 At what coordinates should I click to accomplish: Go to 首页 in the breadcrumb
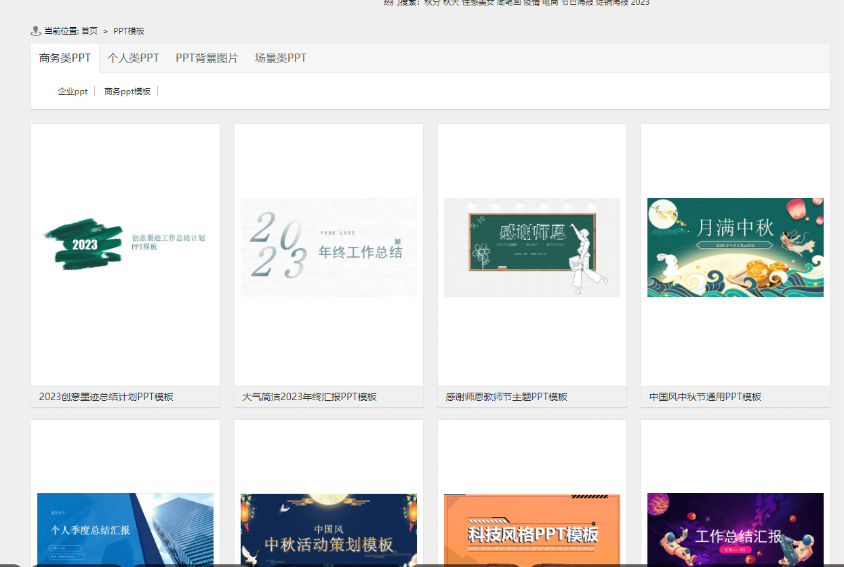pyautogui.click(x=89, y=31)
